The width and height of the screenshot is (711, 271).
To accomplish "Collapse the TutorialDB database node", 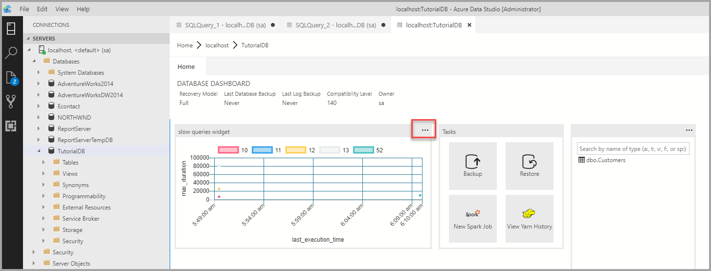I will coord(39,151).
